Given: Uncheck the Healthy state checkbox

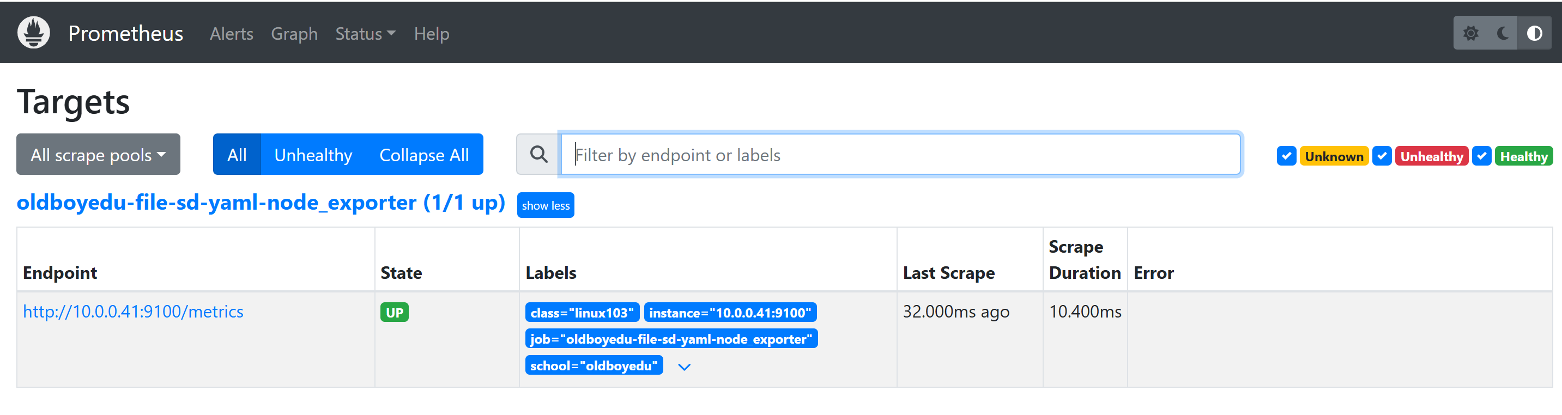Looking at the screenshot, I should click(1481, 156).
